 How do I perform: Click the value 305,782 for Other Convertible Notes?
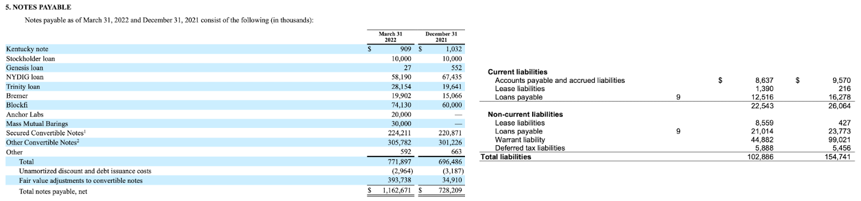400,142
